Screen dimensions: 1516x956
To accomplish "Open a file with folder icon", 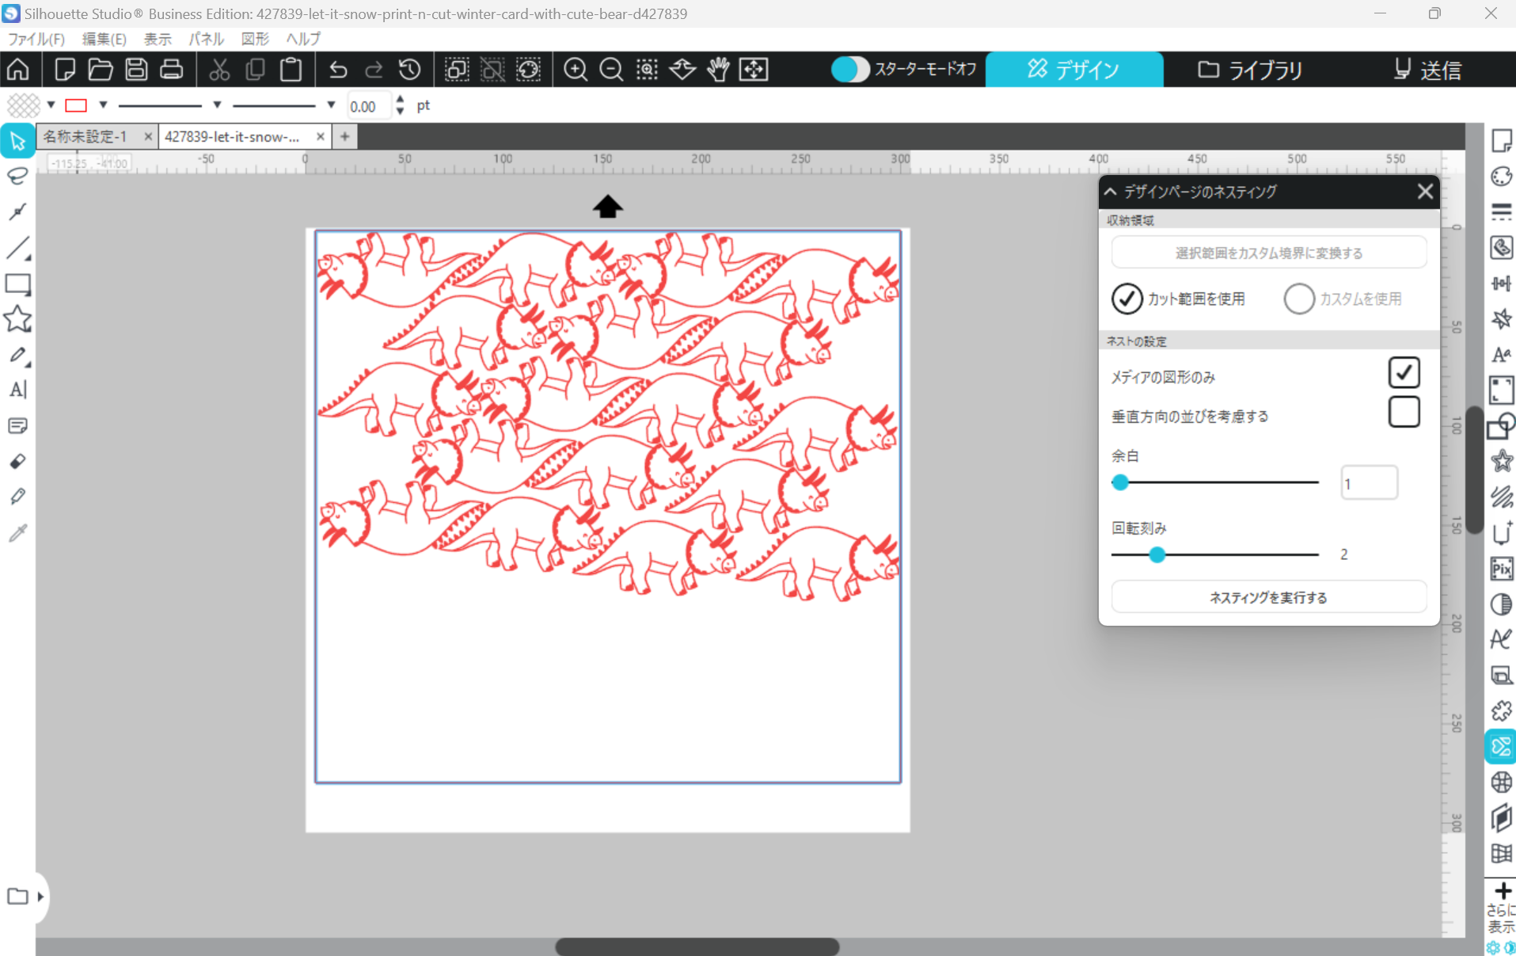I will 101,70.
